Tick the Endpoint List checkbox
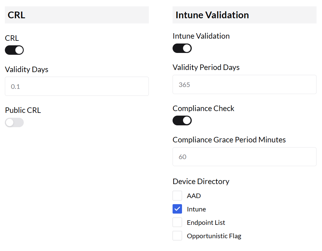This screenshot has width=322, height=251. click(x=177, y=222)
